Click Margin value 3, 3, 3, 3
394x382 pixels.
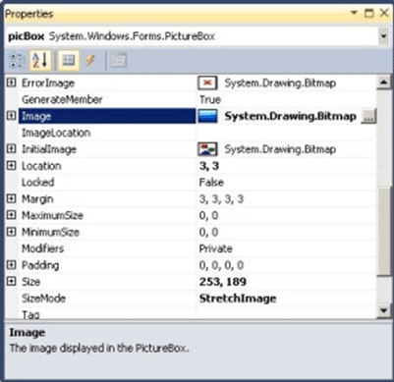(x=221, y=199)
